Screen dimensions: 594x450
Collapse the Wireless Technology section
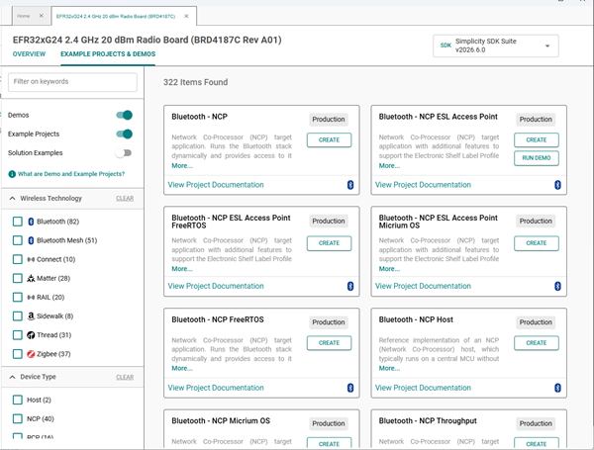(13, 199)
